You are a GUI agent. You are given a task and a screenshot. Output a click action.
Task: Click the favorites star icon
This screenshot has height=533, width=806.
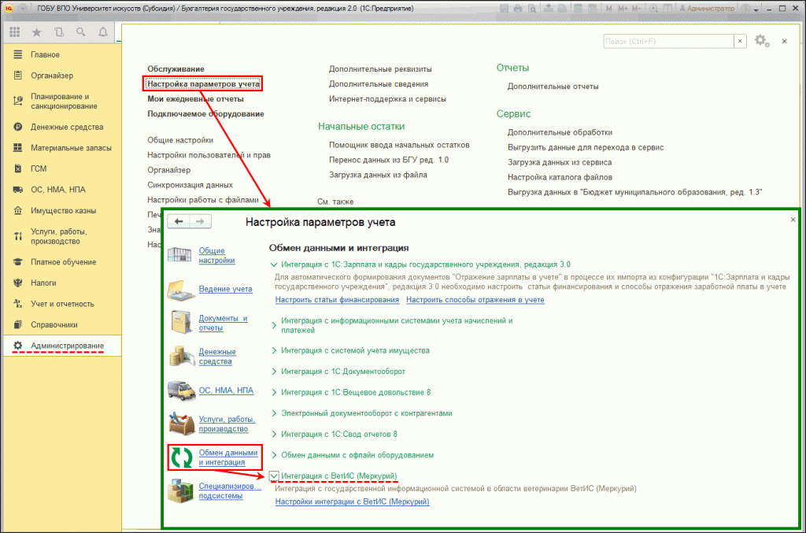point(36,32)
